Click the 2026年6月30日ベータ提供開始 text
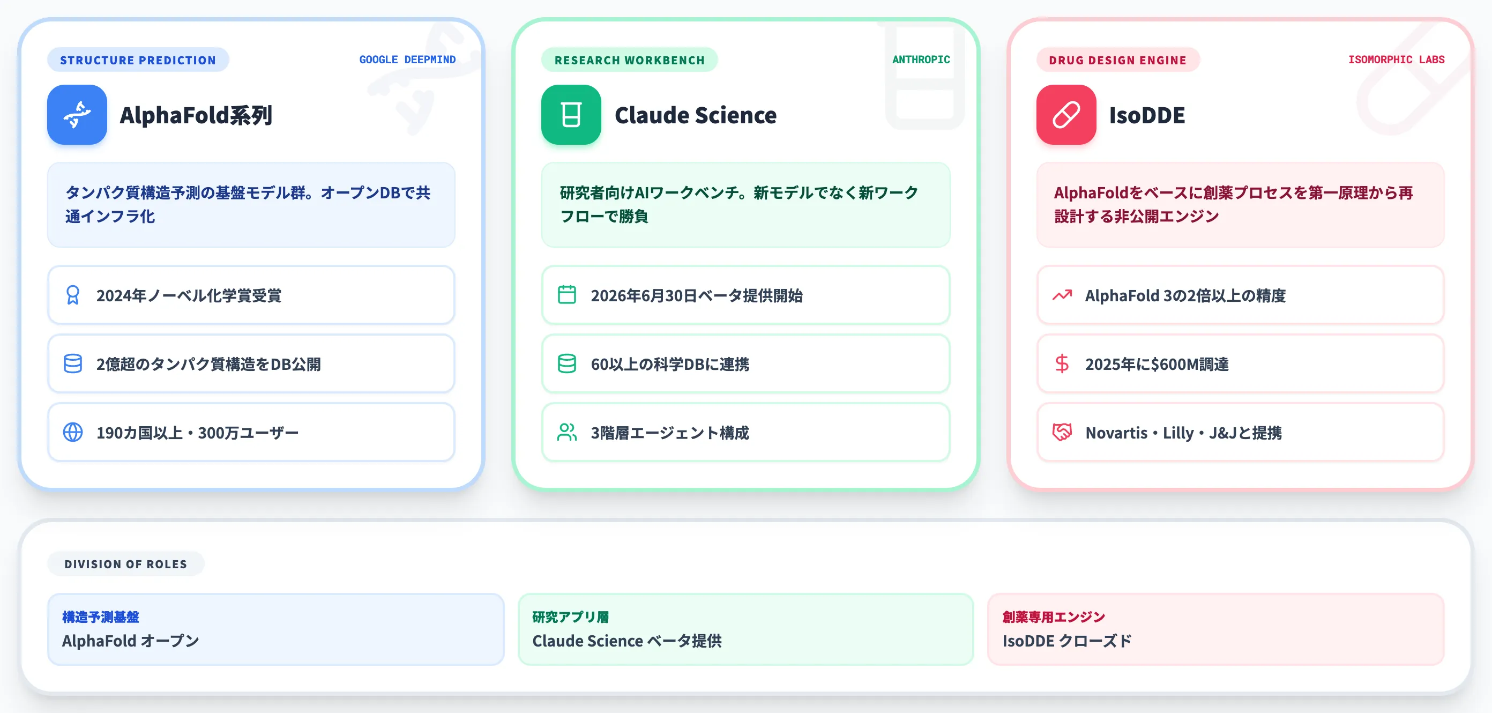The width and height of the screenshot is (1492, 713). (697, 295)
